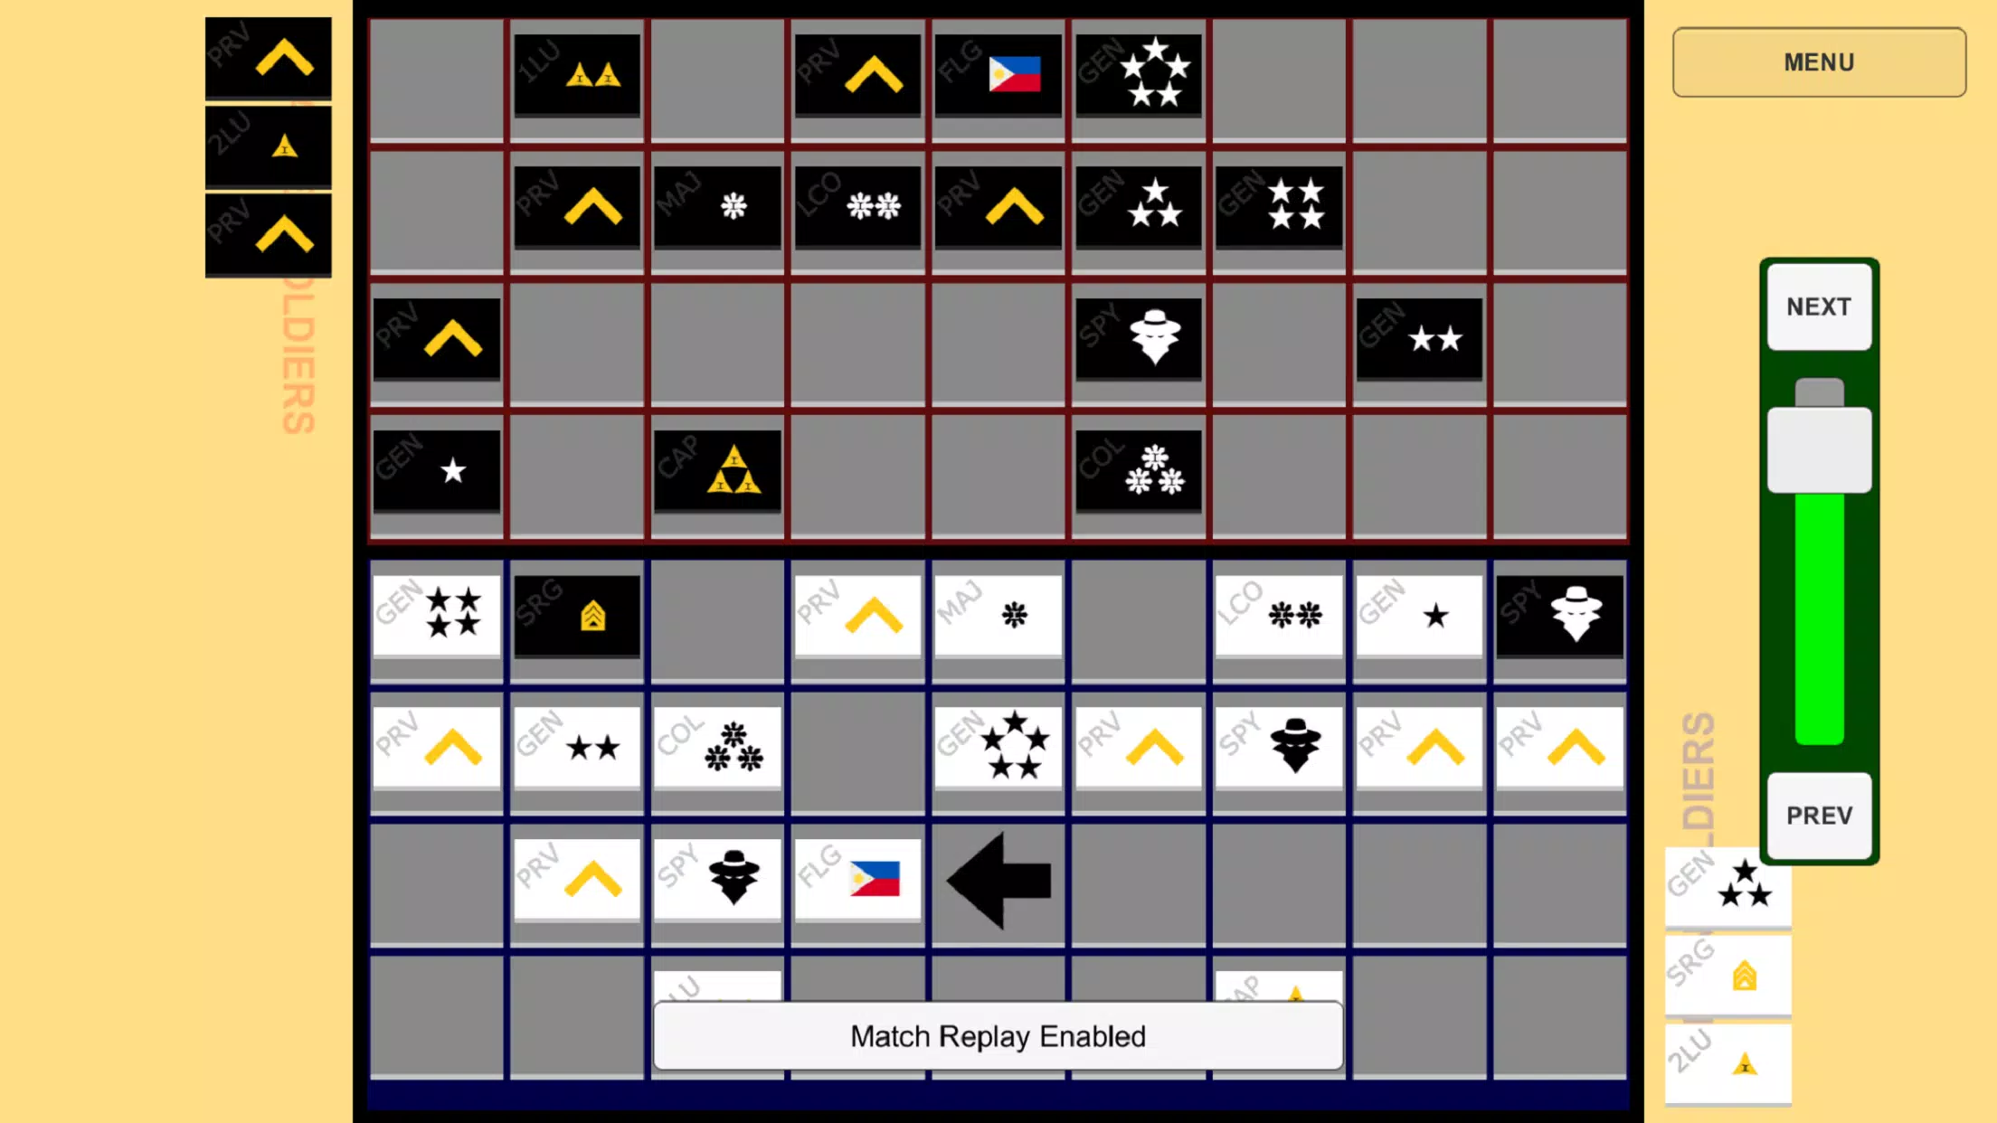The height and width of the screenshot is (1123, 1997).
Task: Select the Filipino FLAG piece top row
Action: [998, 75]
